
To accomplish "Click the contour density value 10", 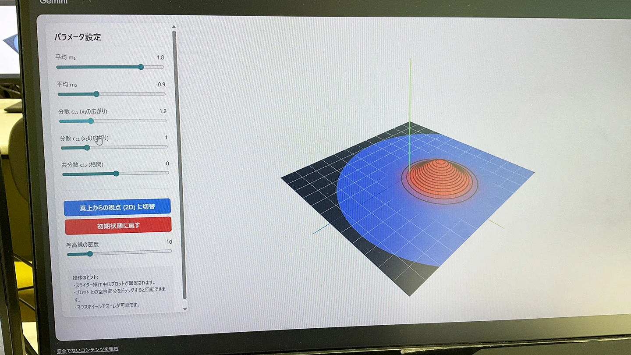I will point(169,242).
